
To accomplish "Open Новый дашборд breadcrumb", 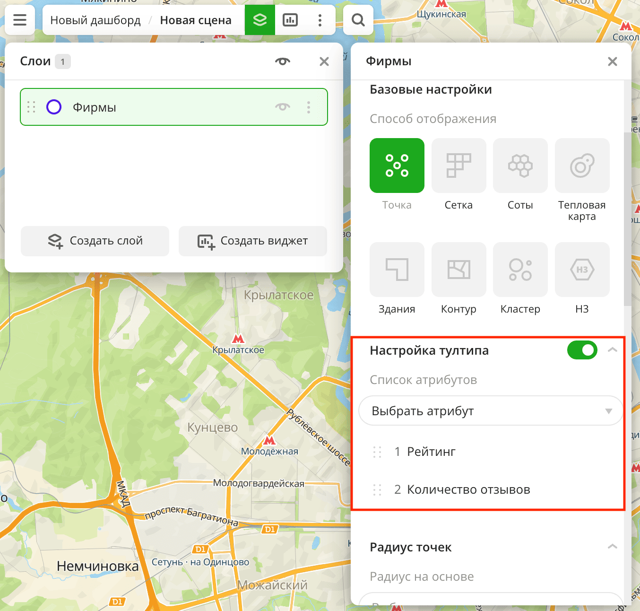I will click(x=95, y=20).
